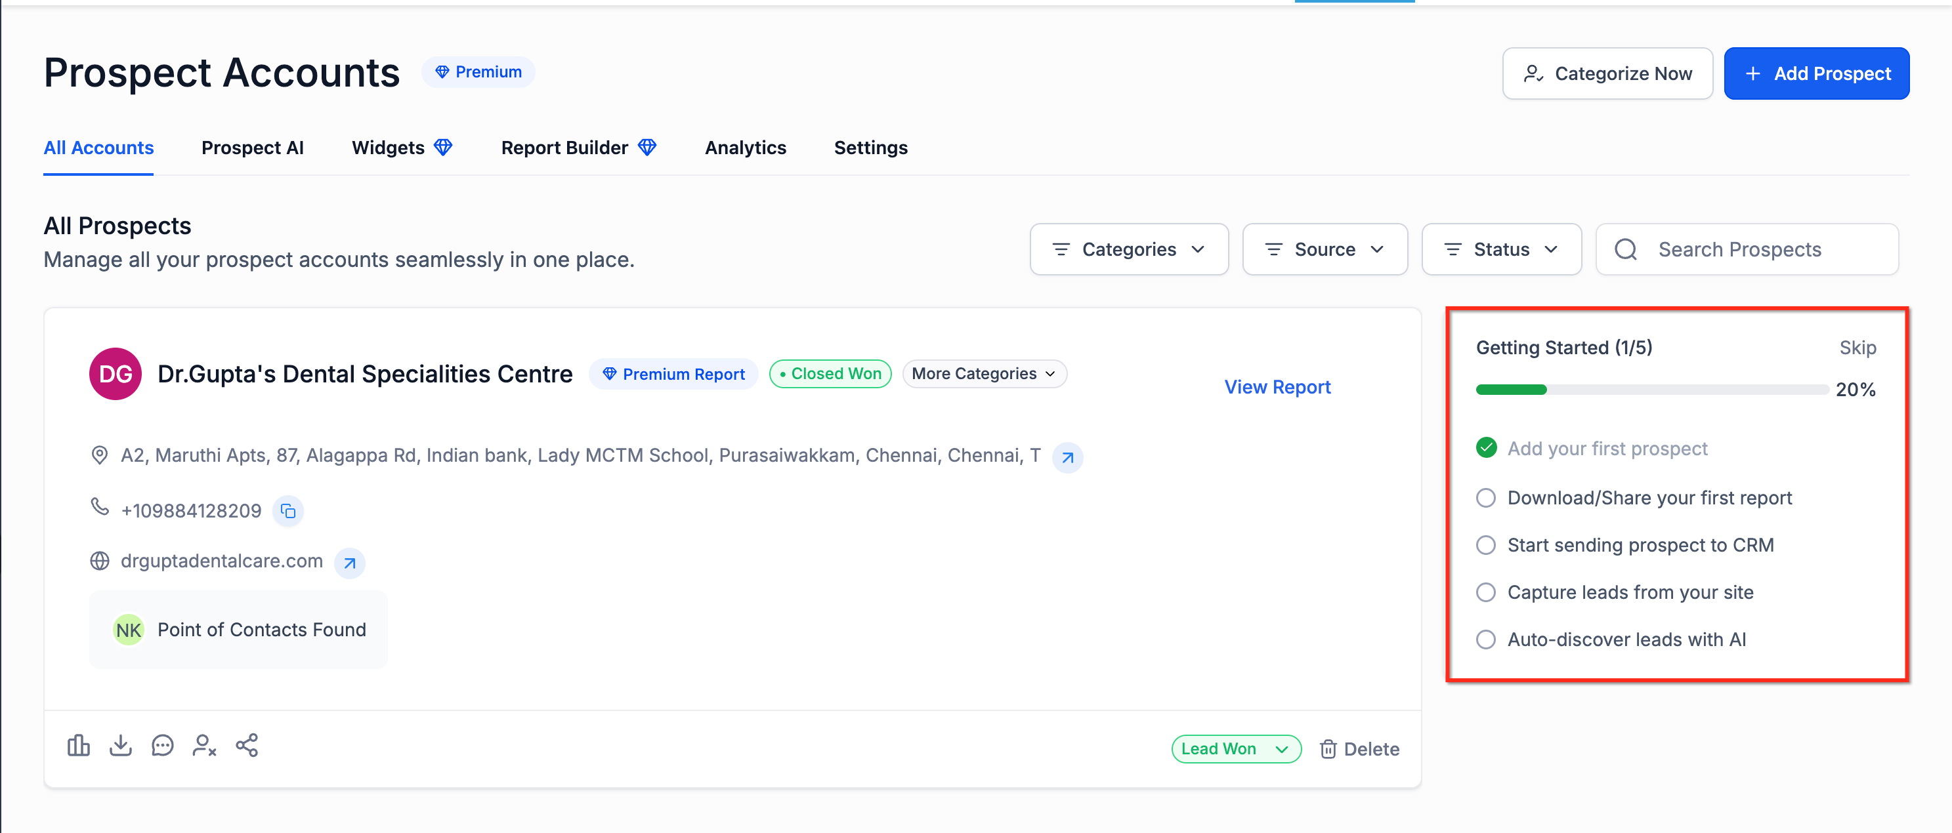
Task: Open website via arrow icon beside drguptadentalcare.com
Action: pyautogui.click(x=349, y=563)
